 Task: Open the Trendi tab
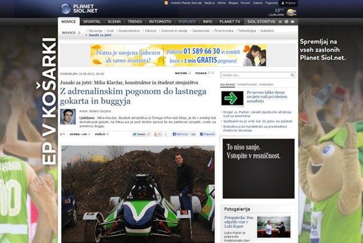point(135,22)
